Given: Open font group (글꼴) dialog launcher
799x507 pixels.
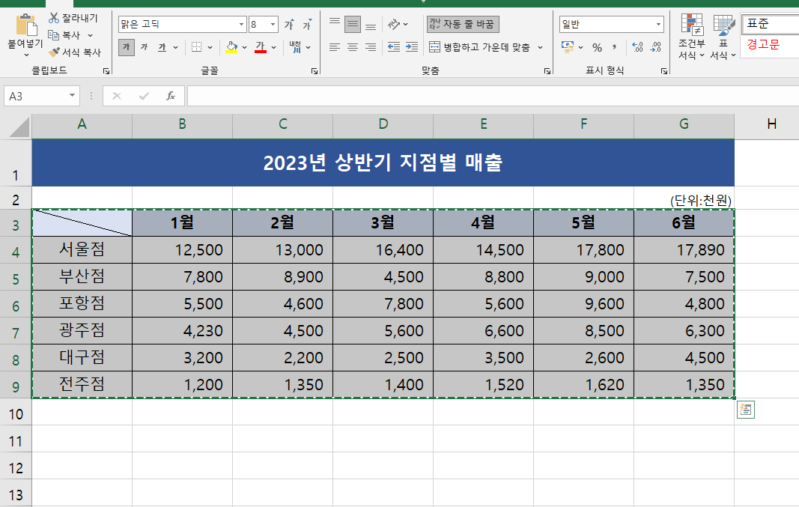Looking at the screenshot, I should click(x=315, y=71).
